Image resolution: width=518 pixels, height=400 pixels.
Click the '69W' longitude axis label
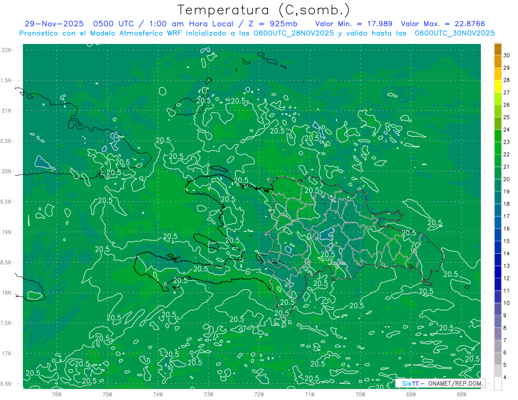pos(411,394)
